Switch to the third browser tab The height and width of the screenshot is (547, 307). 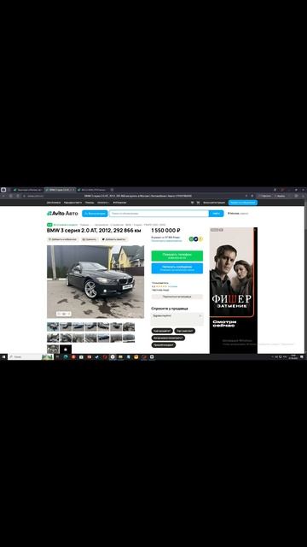tap(92, 190)
